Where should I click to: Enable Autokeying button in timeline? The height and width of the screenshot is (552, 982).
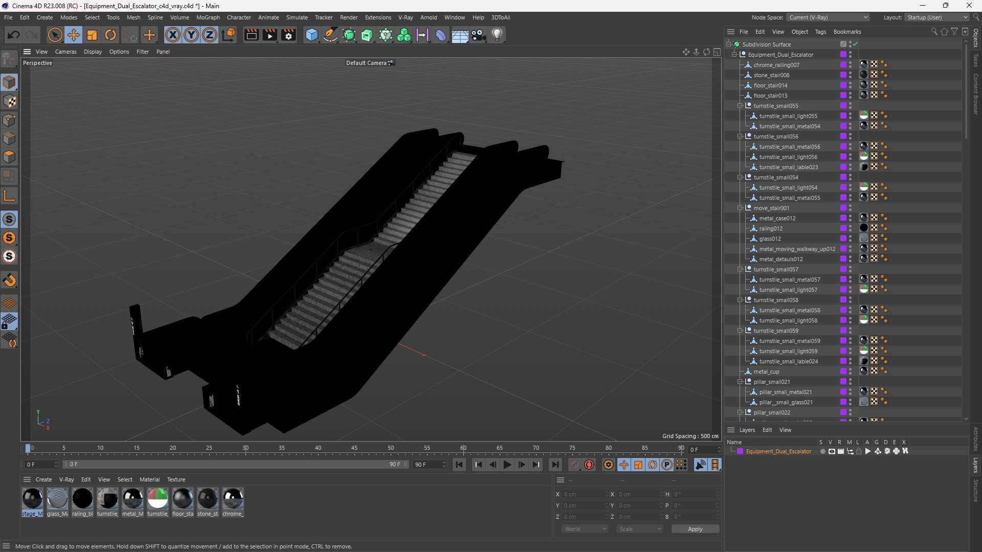(589, 465)
